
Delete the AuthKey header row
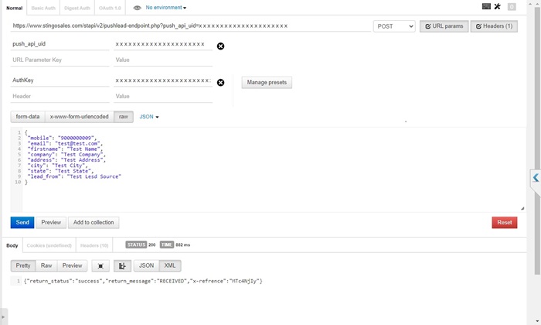coord(220,83)
